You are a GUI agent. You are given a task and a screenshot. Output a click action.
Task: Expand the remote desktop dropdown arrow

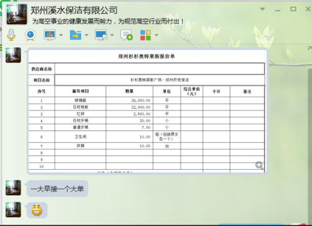112,35
